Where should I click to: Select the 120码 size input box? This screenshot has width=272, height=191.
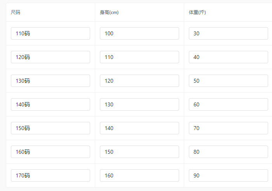[x=51, y=57]
